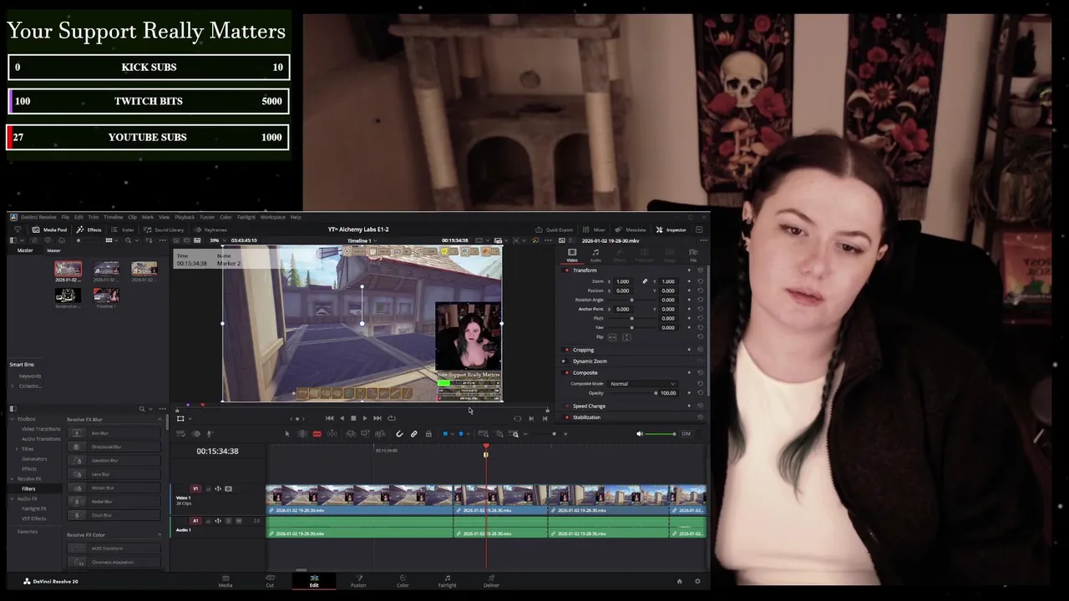Screen dimensions: 1069x601
Task: Switch to the Fairlight page at bottom
Action: [447, 581]
